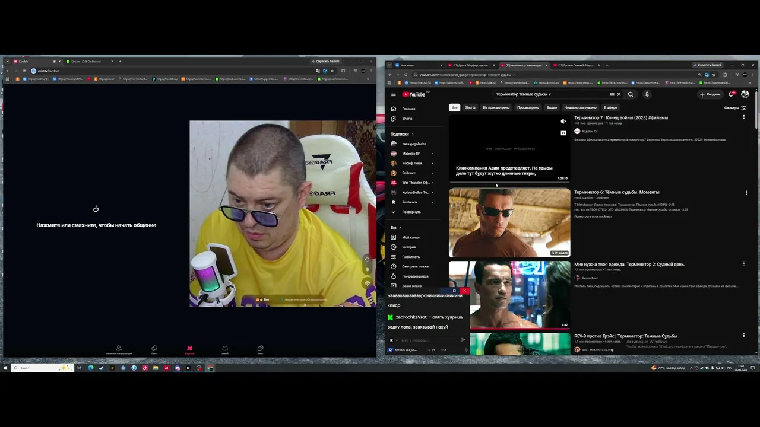Click the Windows taskbar search box

(43, 368)
